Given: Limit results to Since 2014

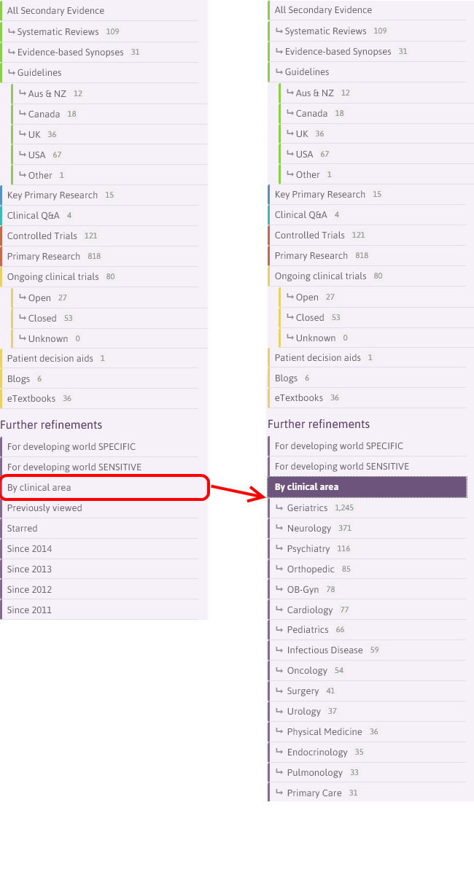Looking at the screenshot, I should [30, 548].
